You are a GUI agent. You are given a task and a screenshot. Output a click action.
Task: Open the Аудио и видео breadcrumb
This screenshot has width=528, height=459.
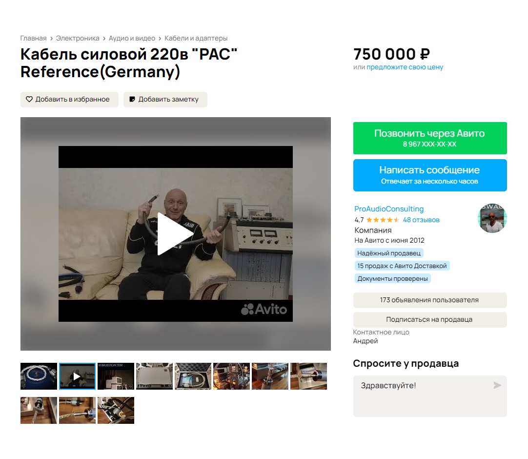click(132, 38)
